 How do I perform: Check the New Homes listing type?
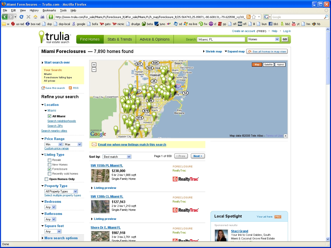click(49, 165)
